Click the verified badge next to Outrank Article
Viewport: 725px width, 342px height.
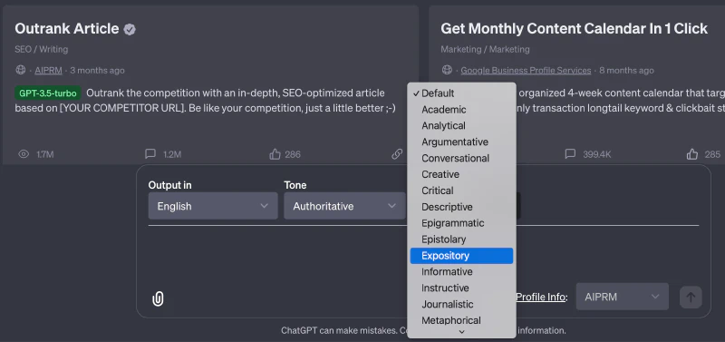130,30
